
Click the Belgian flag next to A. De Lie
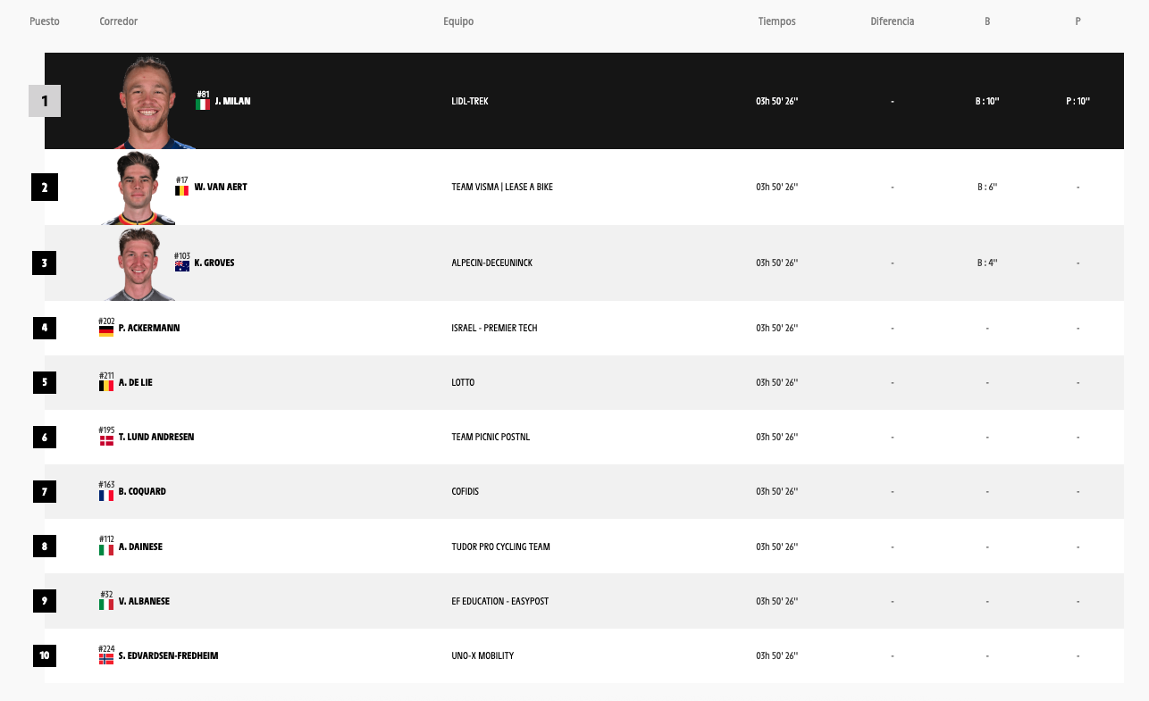[106, 386]
